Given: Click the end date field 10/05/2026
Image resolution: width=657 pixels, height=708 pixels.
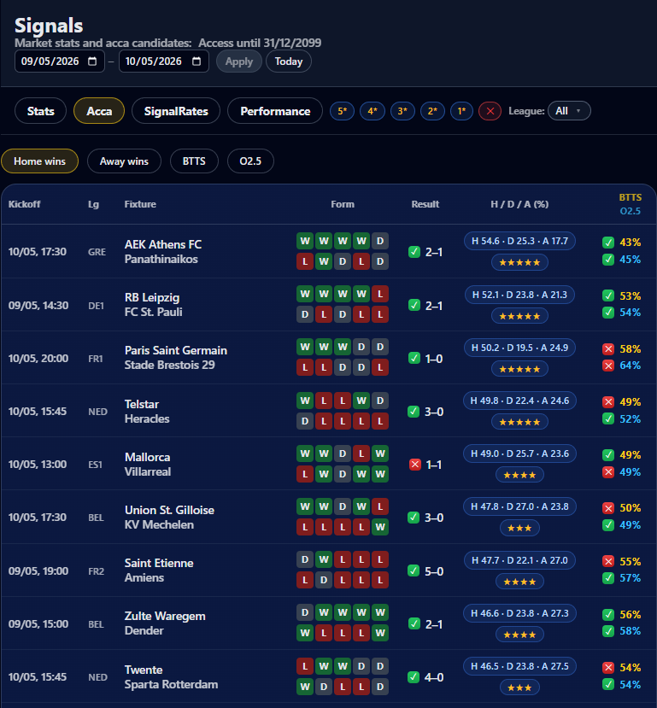Looking at the screenshot, I should pos(163,61).
